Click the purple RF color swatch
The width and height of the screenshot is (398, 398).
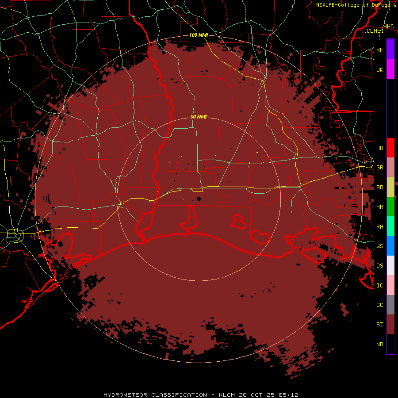pos(390,50)
